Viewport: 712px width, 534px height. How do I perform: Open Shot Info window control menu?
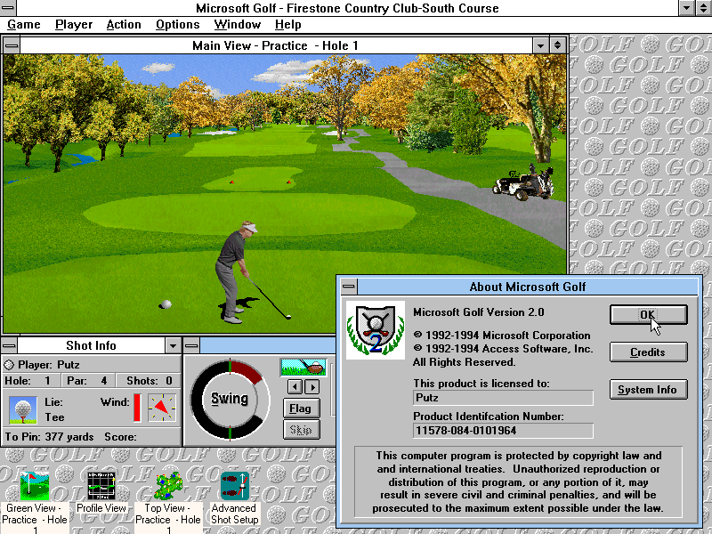[x=10, y=345]
